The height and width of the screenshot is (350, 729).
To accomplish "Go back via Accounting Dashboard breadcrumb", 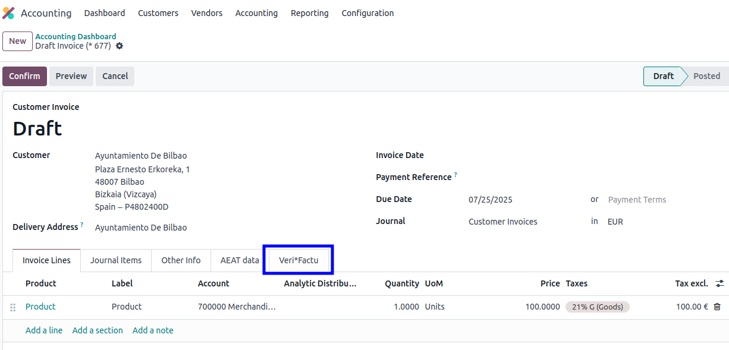I will 76,36.
